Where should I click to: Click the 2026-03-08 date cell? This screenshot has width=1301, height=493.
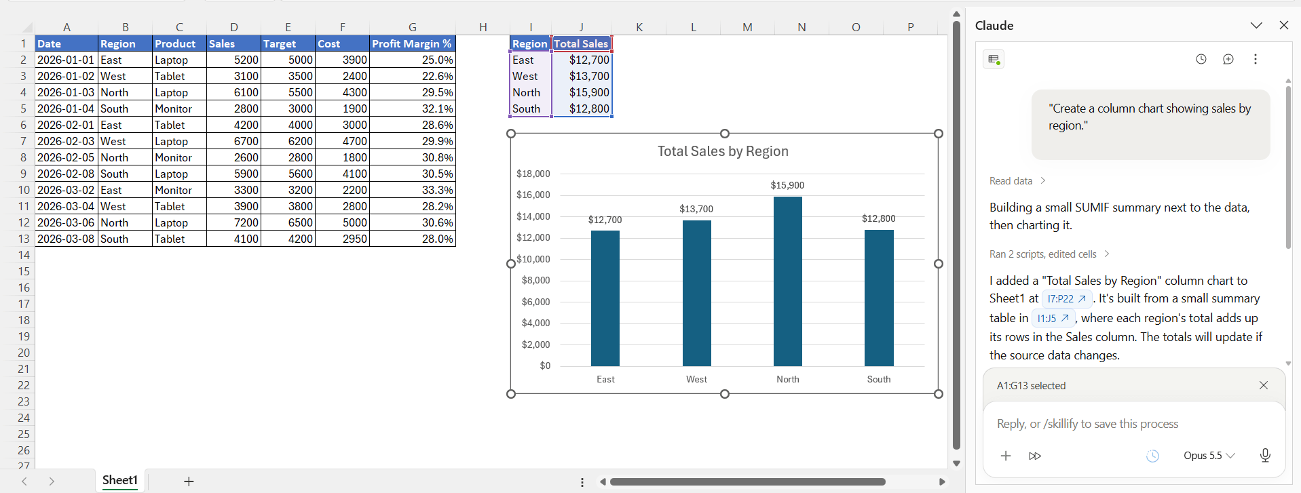(67, 239)
